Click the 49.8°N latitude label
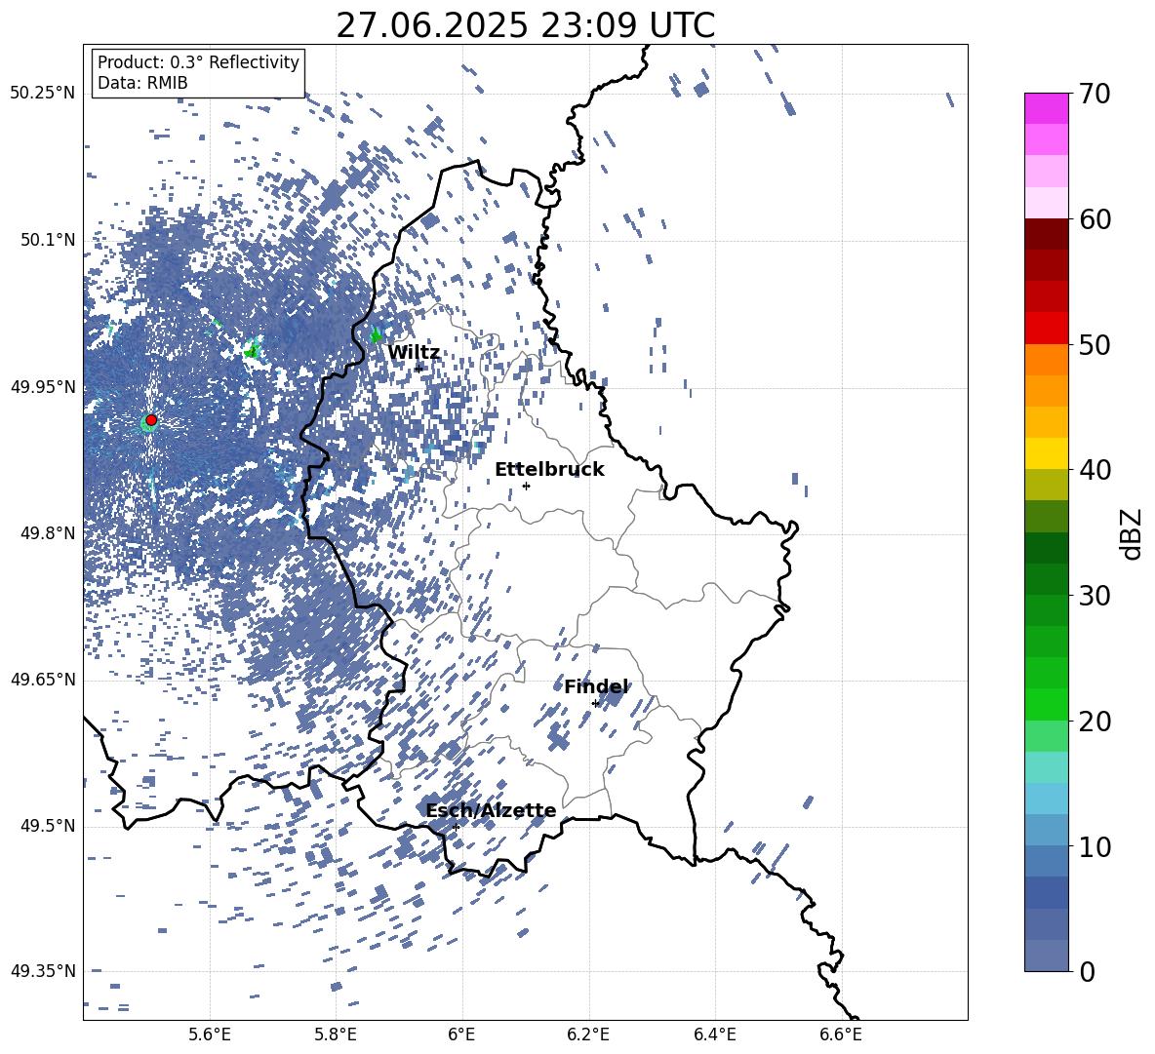The width and height of the screenshot is (1155, 1054). pyautogui.click(x=48, y=533)
